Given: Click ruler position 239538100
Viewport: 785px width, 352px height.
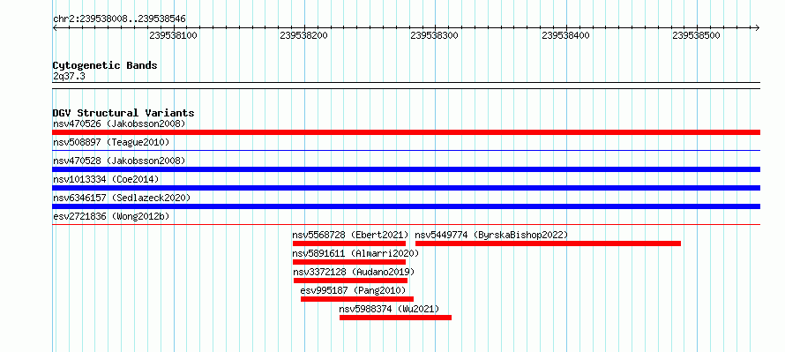Looking at the screenshot, I should coord(173,35).
